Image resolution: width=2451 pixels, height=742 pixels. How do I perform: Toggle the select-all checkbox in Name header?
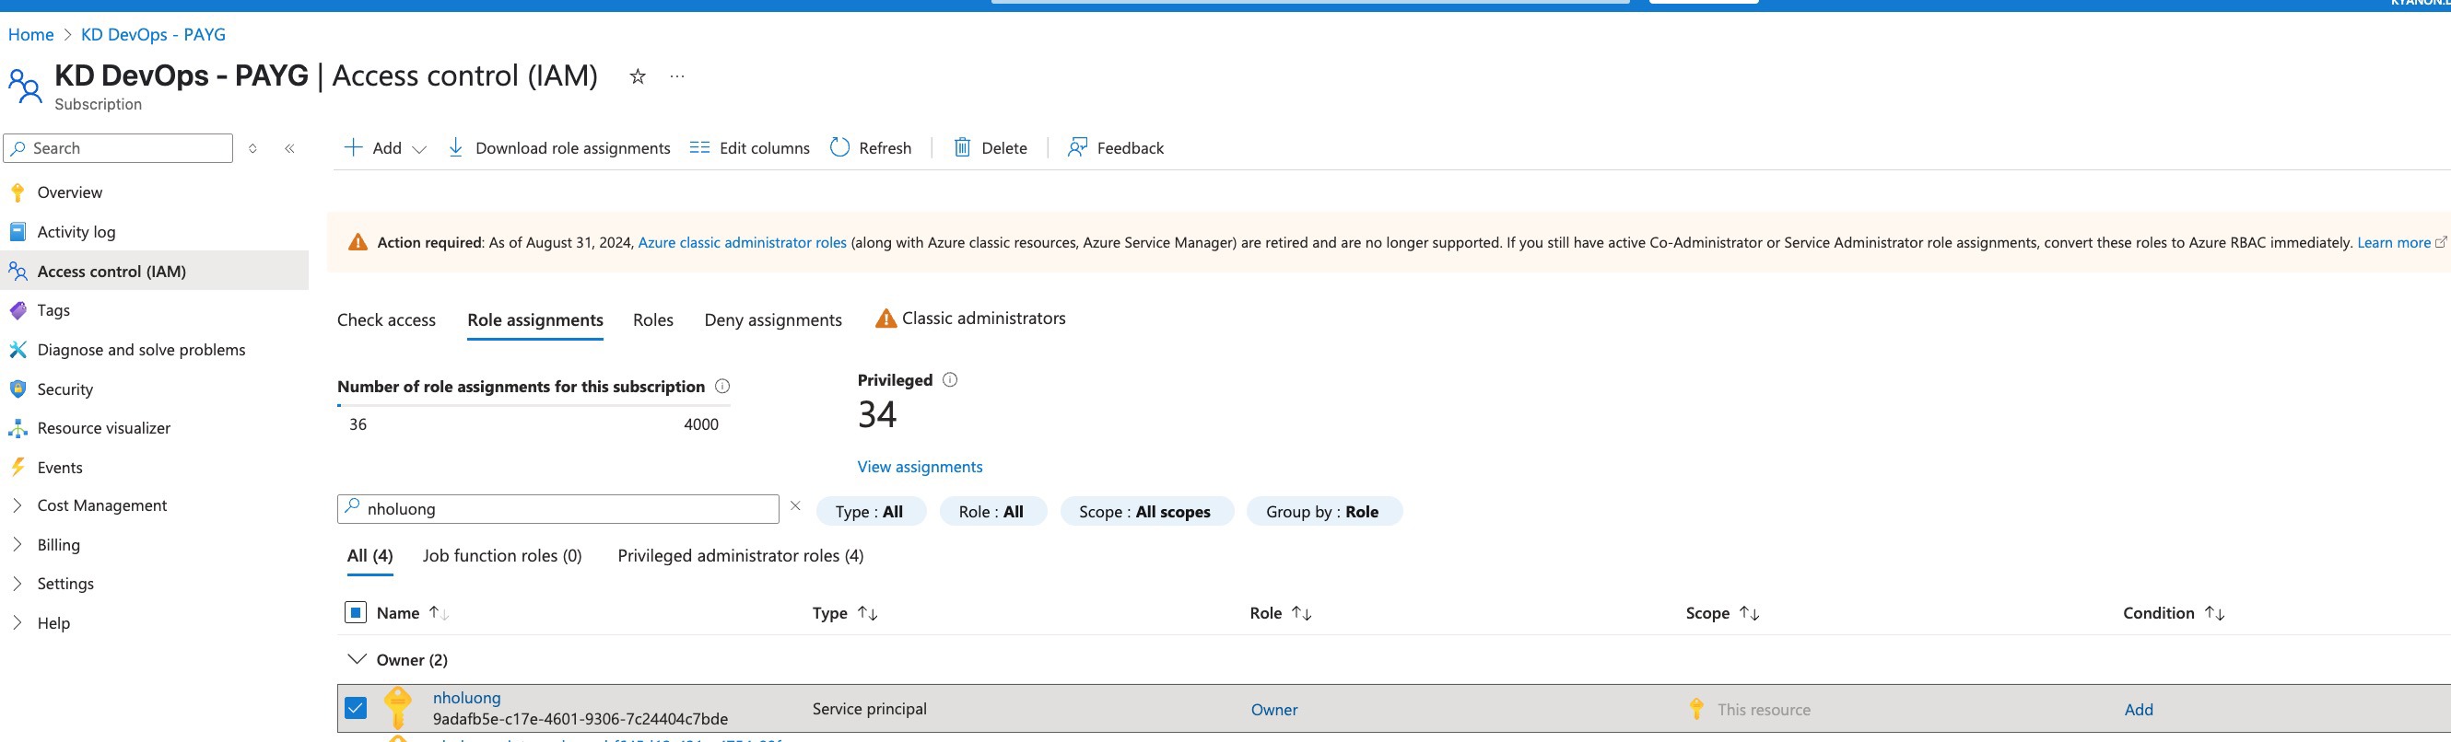pos(356,613)
